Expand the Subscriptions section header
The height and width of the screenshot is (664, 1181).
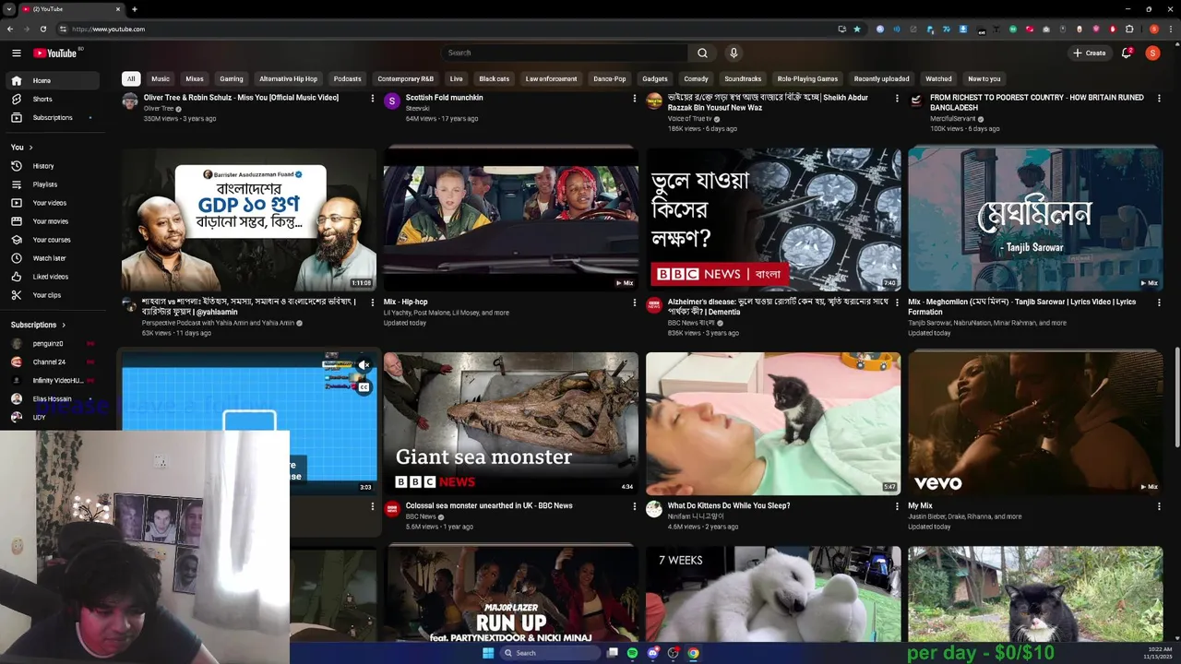[x=38, y=325]
